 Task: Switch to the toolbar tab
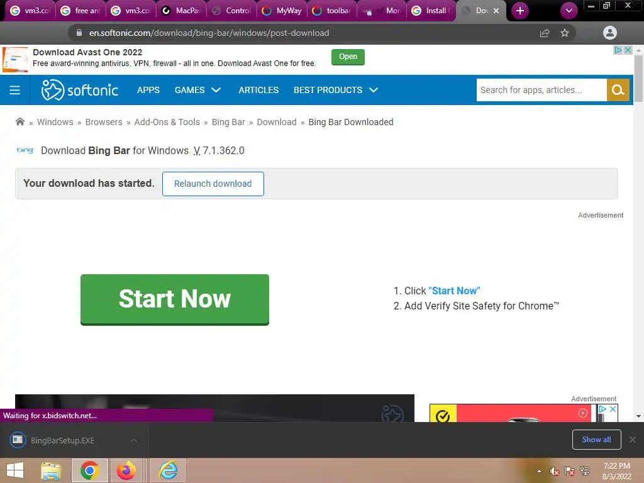pos(332,11)
